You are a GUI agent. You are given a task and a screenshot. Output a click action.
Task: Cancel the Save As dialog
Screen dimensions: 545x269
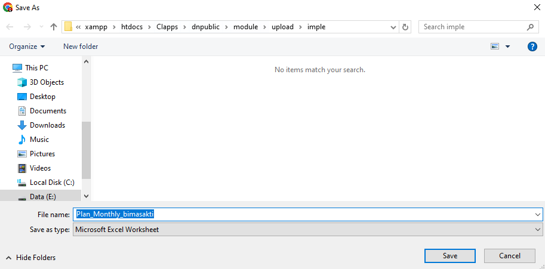[509, 256]
